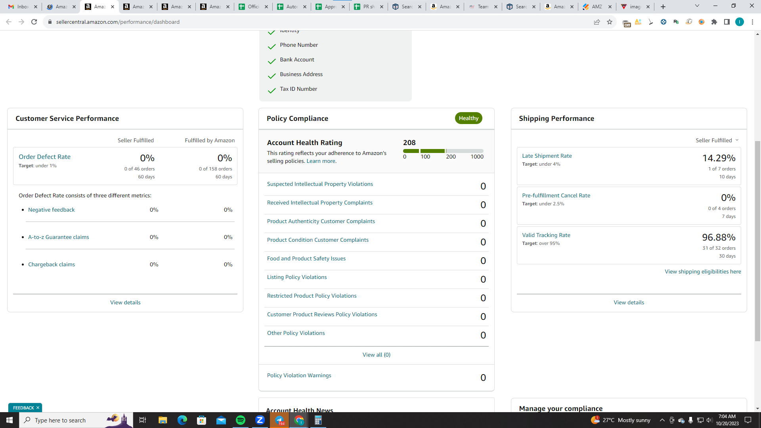Viewport: 761px width, 428px height.
Task: Open Telegram from the taskbar
Action: (279, 420)
